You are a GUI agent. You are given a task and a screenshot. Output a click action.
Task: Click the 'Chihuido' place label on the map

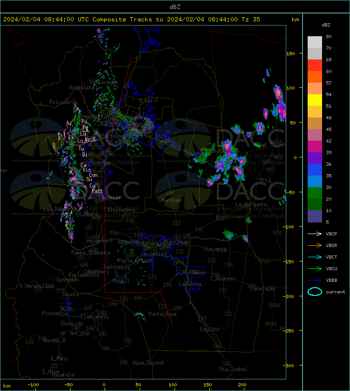point(72,324)
